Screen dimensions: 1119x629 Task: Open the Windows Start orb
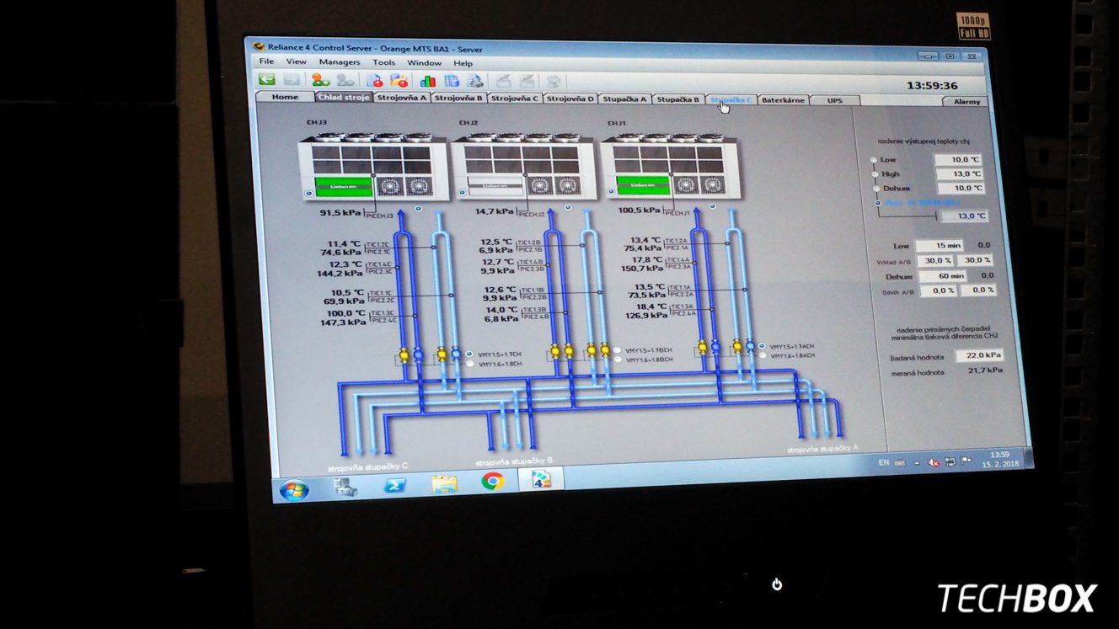(x=294, y=489)
